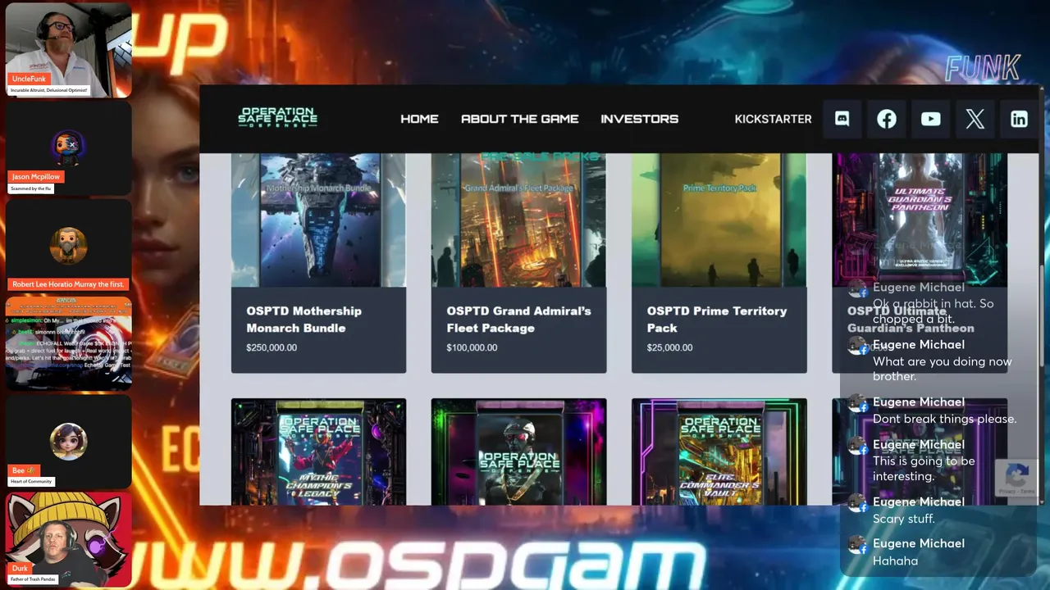Click the 'Scary stuff.' chat message
Screen dimensions: 1050x590
click(903, 519)
